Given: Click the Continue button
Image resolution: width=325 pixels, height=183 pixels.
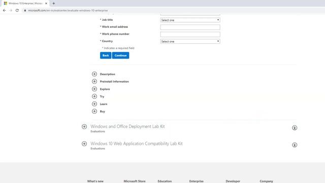Looking at the screenshot, I should [121, 55].
